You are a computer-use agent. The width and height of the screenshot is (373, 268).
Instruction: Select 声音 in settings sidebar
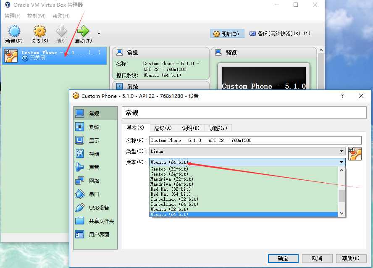pos(95,167)
